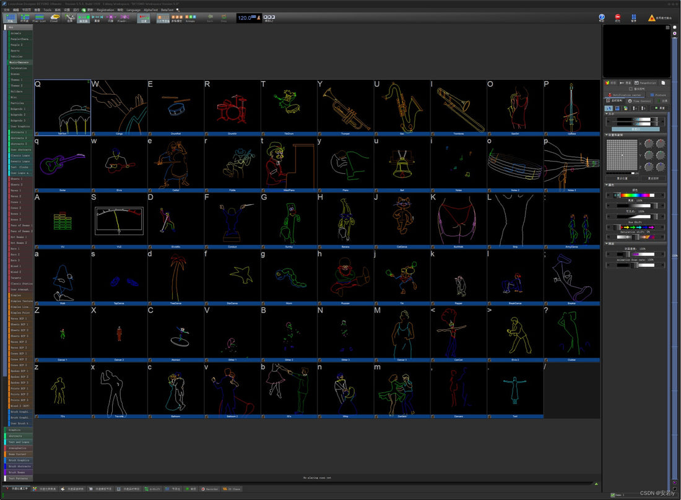The width and height of the screenshot is (681, 500).
Task: Select the Saxophone cue thumbnail U
Action: pyautogui.click(x=402, y=107)
